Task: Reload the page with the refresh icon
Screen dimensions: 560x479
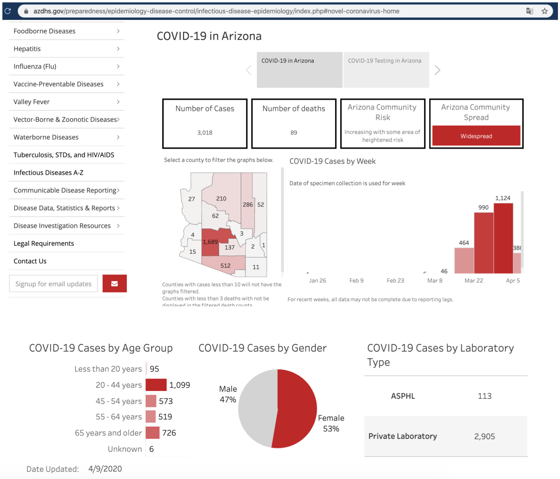Action: pyautogui.click(x=7, y=11)
